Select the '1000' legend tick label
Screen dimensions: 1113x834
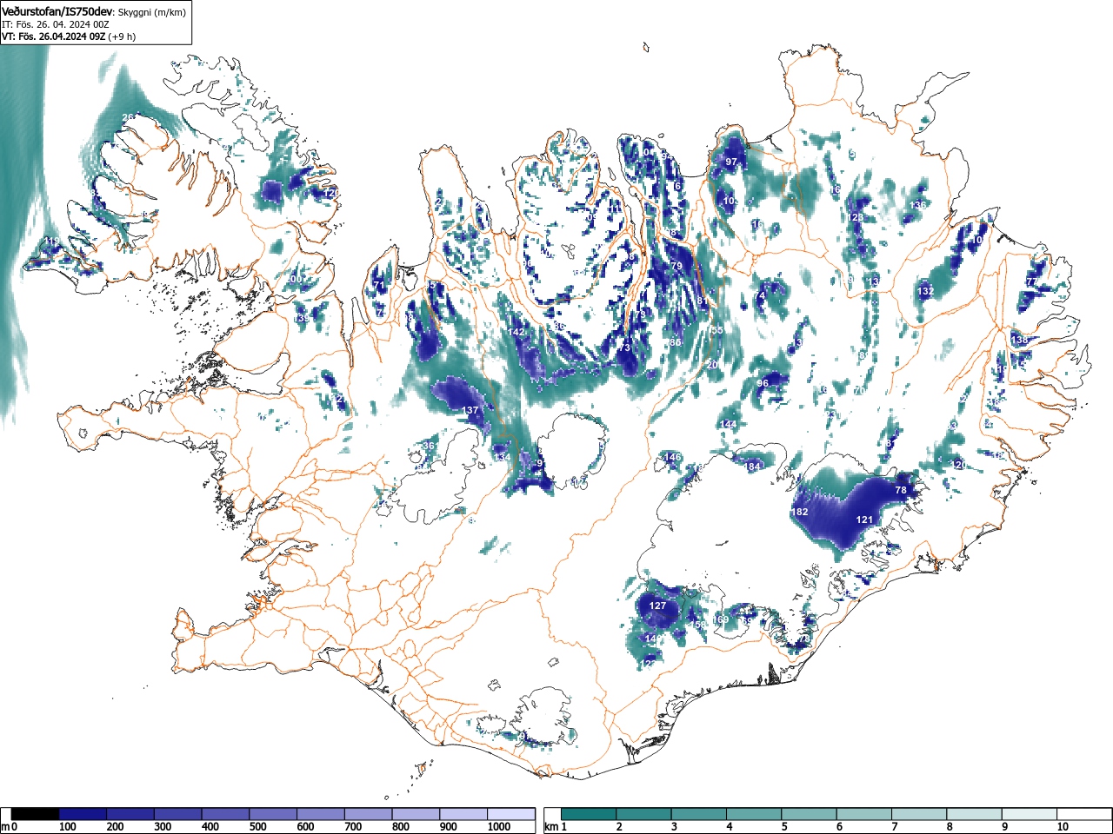click(x=499, y=827)
